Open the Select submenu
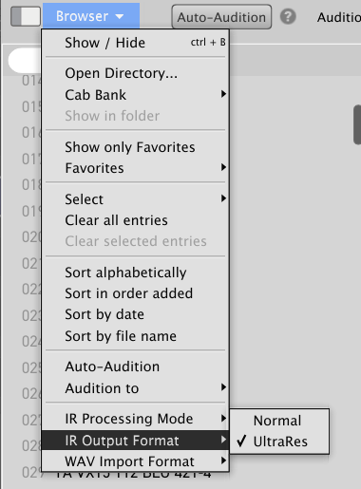The image size is (361, 489). coord(135,199)
